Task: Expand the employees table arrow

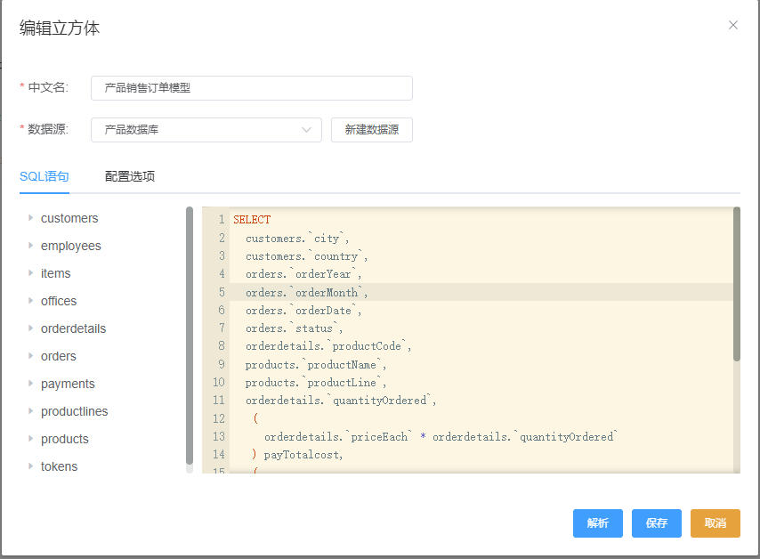Action: [x=30, y=246]
